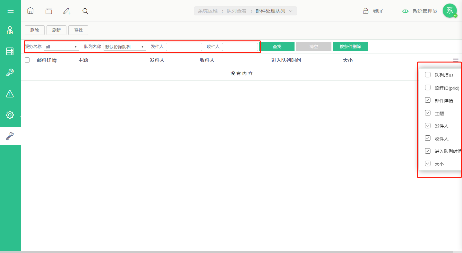Open the server storage sidebar icon

click(x=10, y=51)
